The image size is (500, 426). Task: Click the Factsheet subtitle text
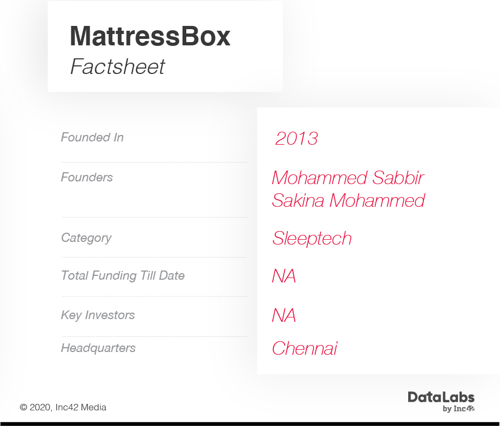point(117,67)
